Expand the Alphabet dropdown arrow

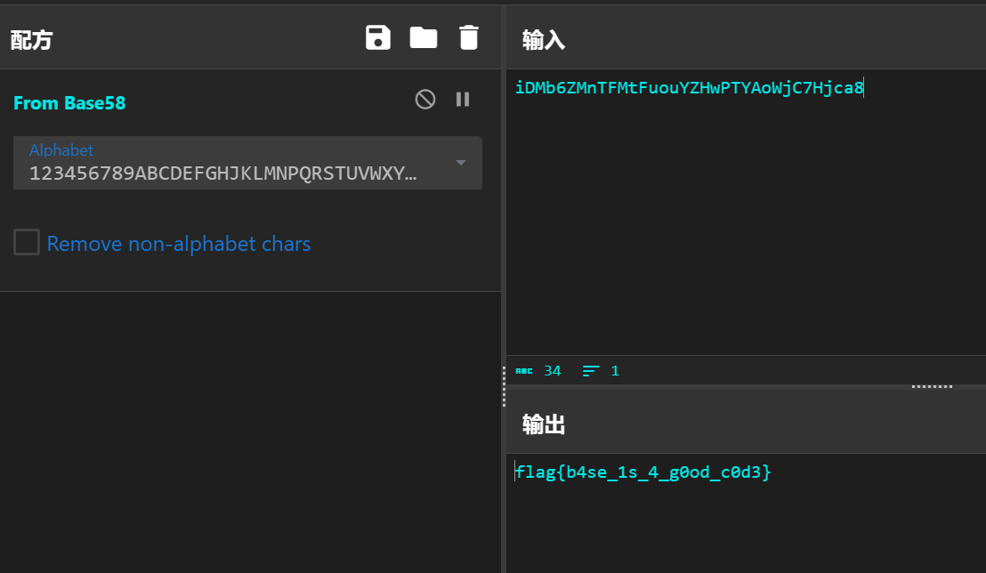[461, 163]
